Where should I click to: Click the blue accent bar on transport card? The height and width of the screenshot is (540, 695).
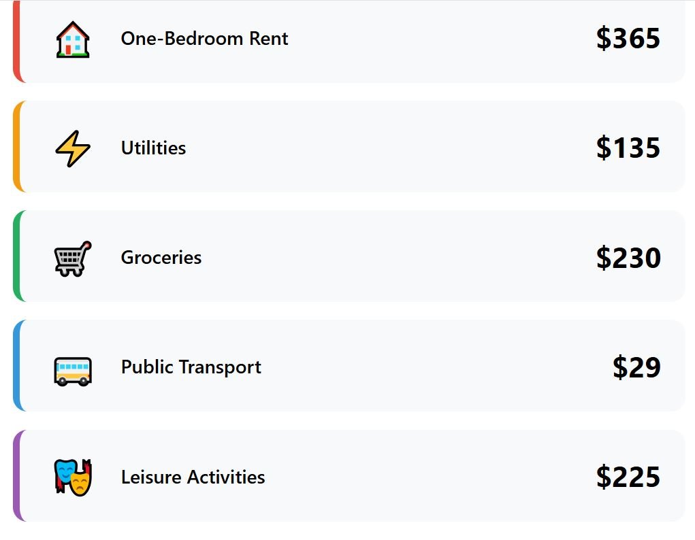point(16,366)
